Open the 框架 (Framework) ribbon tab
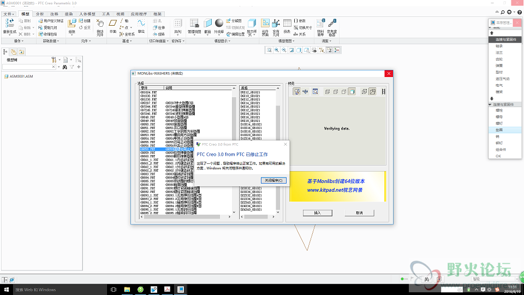Image resolution: width=524 pixels, height=295 pixels. pyautogui.click(x=157, y=14)
